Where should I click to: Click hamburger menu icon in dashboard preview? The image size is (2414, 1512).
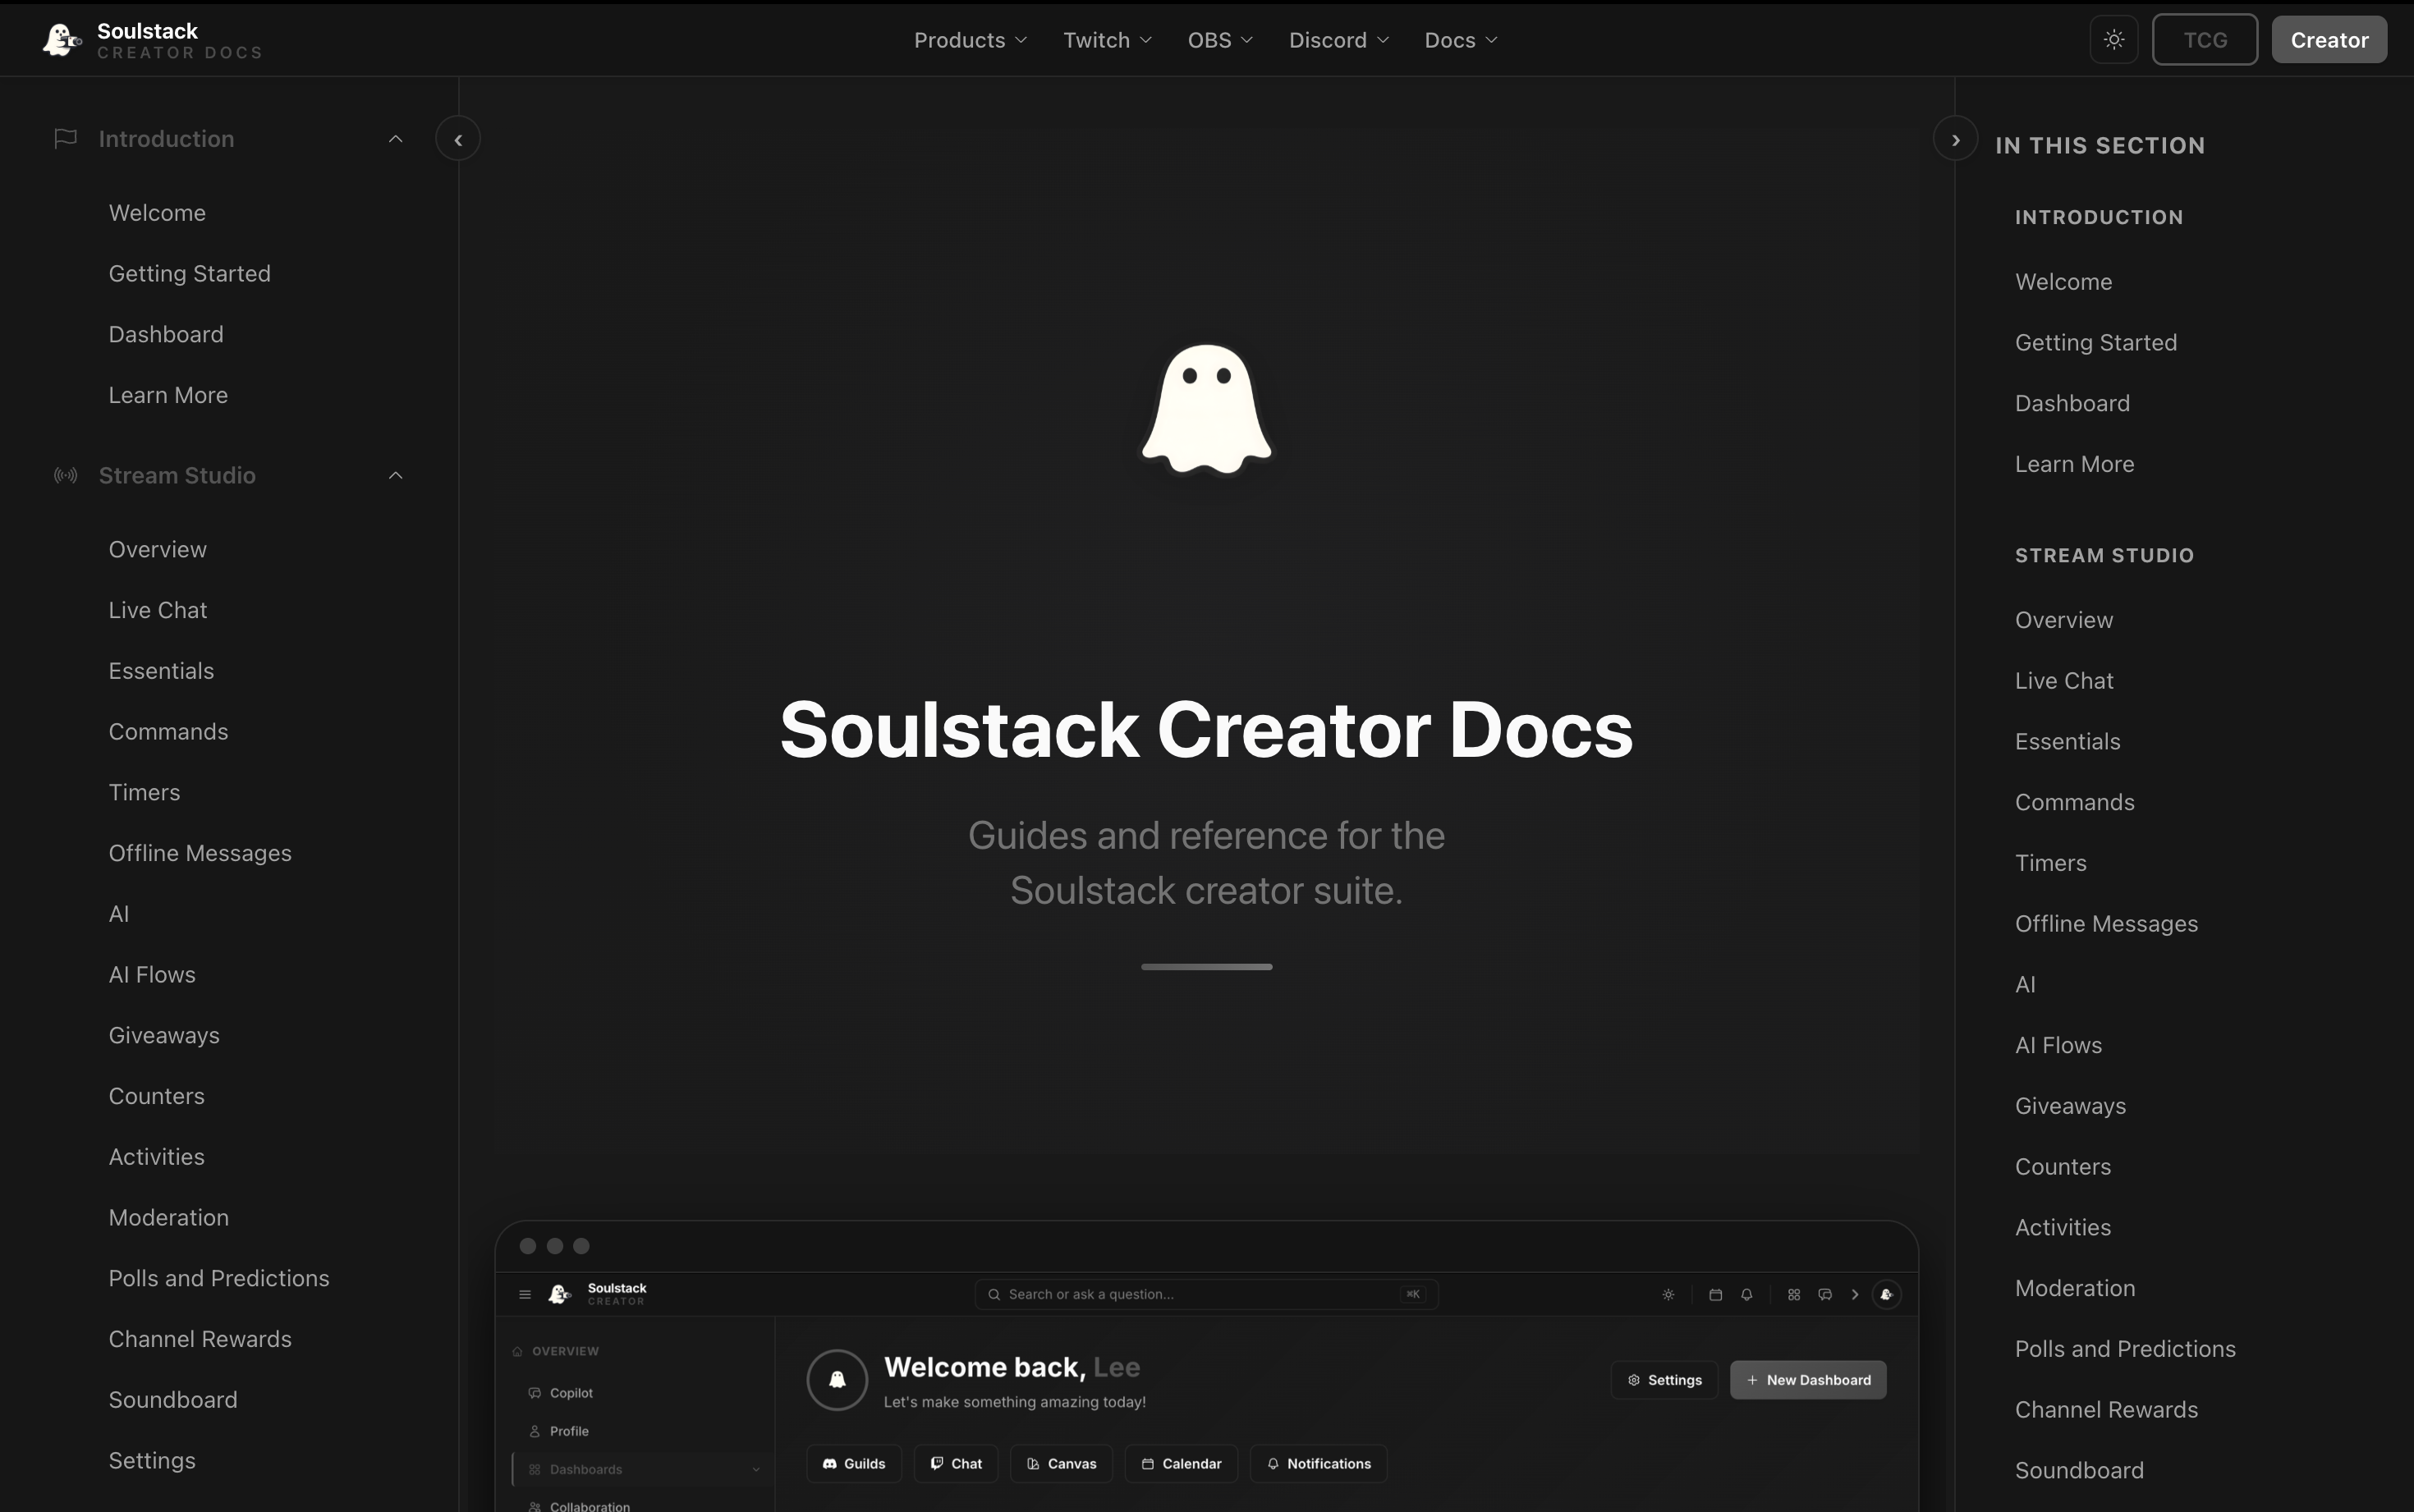pos(524,1294)
